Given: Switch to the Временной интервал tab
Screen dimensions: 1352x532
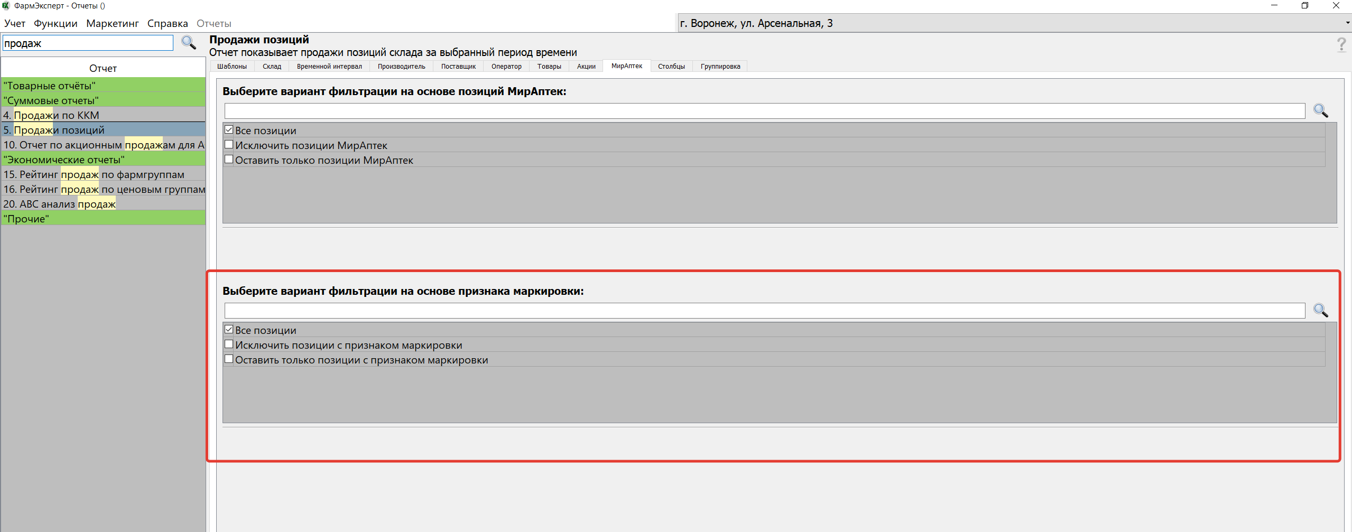Looking at the screenshot, I should tap(329, 67).
